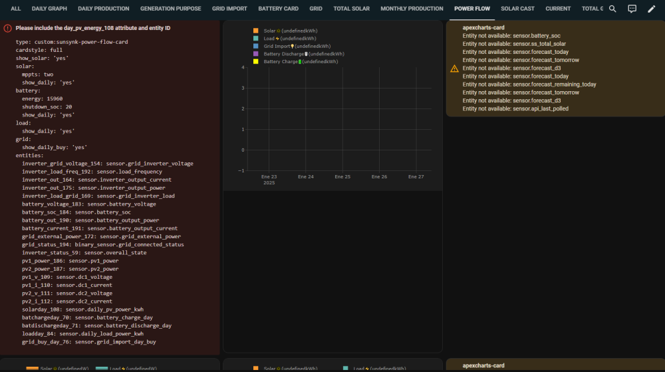Click the inverter_grid_voltage_154 entity line
Viewport: 665px width, 372px height.
point(108,164)
